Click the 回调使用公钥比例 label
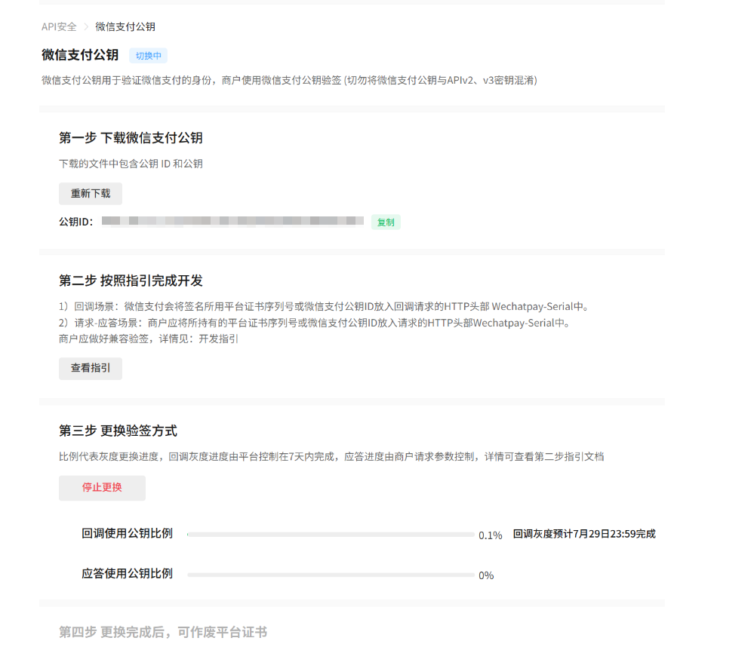Viewport: 754px width, 650px height. coord(127,534)
